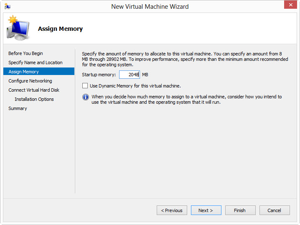This screenshot has height=225, width=300.
Task: Cancel the virtual machine wizard
Action: pos(275,210)
